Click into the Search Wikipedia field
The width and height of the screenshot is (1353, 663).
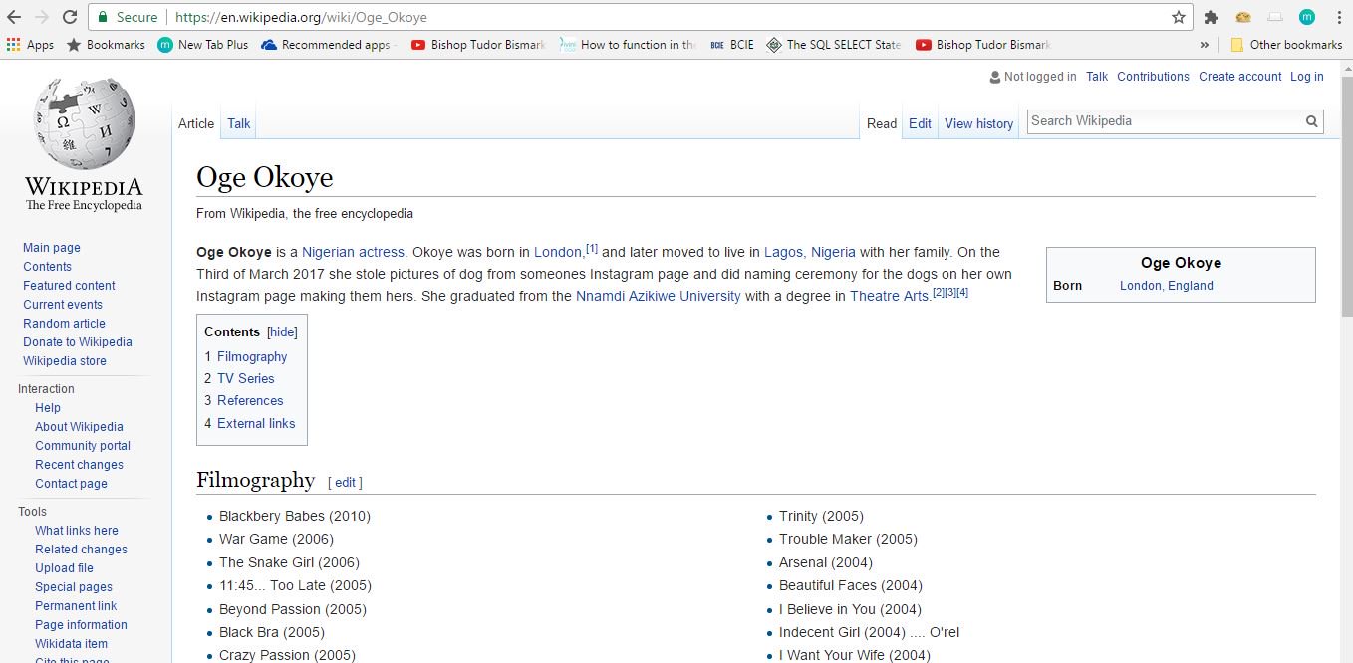(1164, 121)
